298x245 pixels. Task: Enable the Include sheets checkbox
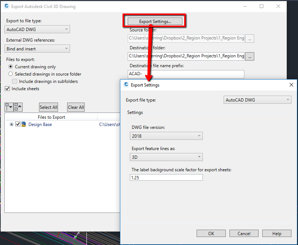coord(8,88)
